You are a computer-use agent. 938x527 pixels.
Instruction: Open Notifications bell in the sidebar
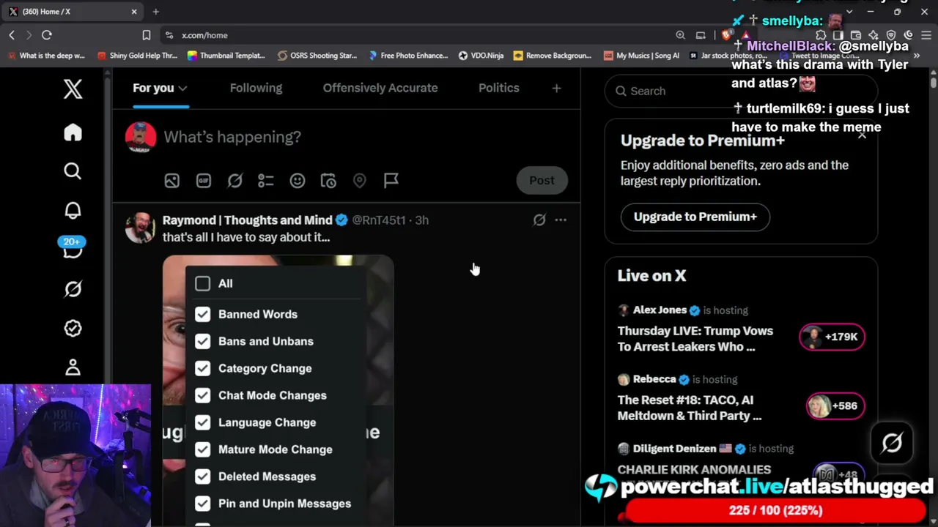pyautogui.click(x=73, y=211)
